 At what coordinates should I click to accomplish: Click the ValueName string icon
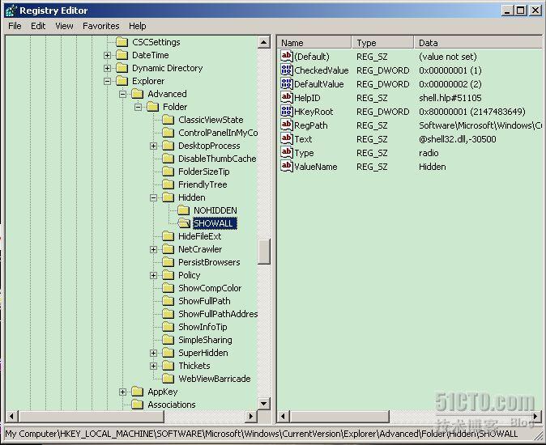point(287,166)
